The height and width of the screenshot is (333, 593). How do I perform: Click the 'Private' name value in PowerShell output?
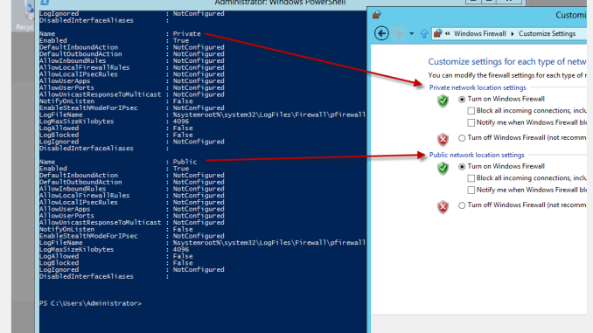point(187,33)
